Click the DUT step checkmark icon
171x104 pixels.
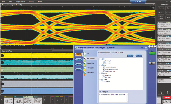click(85, 54)
